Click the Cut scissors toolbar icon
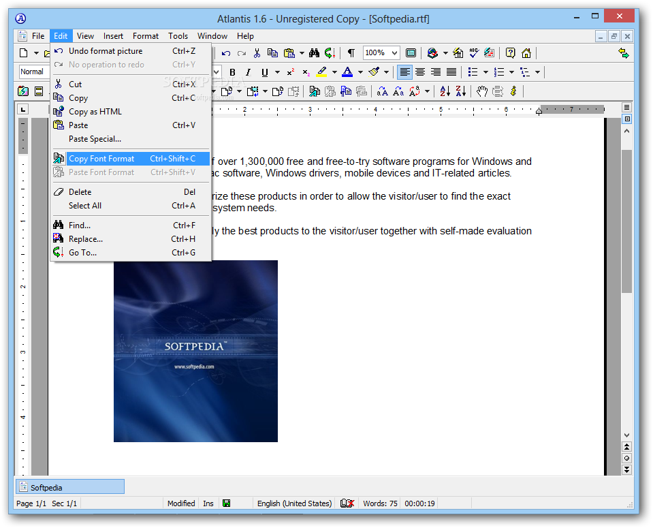Image resolution: width=653 pixels, height=528 pixels. [x=257, y=53]
